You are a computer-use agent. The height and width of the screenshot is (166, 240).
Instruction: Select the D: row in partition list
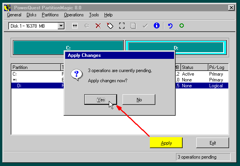pyautogui.click(x=120, y=86)
